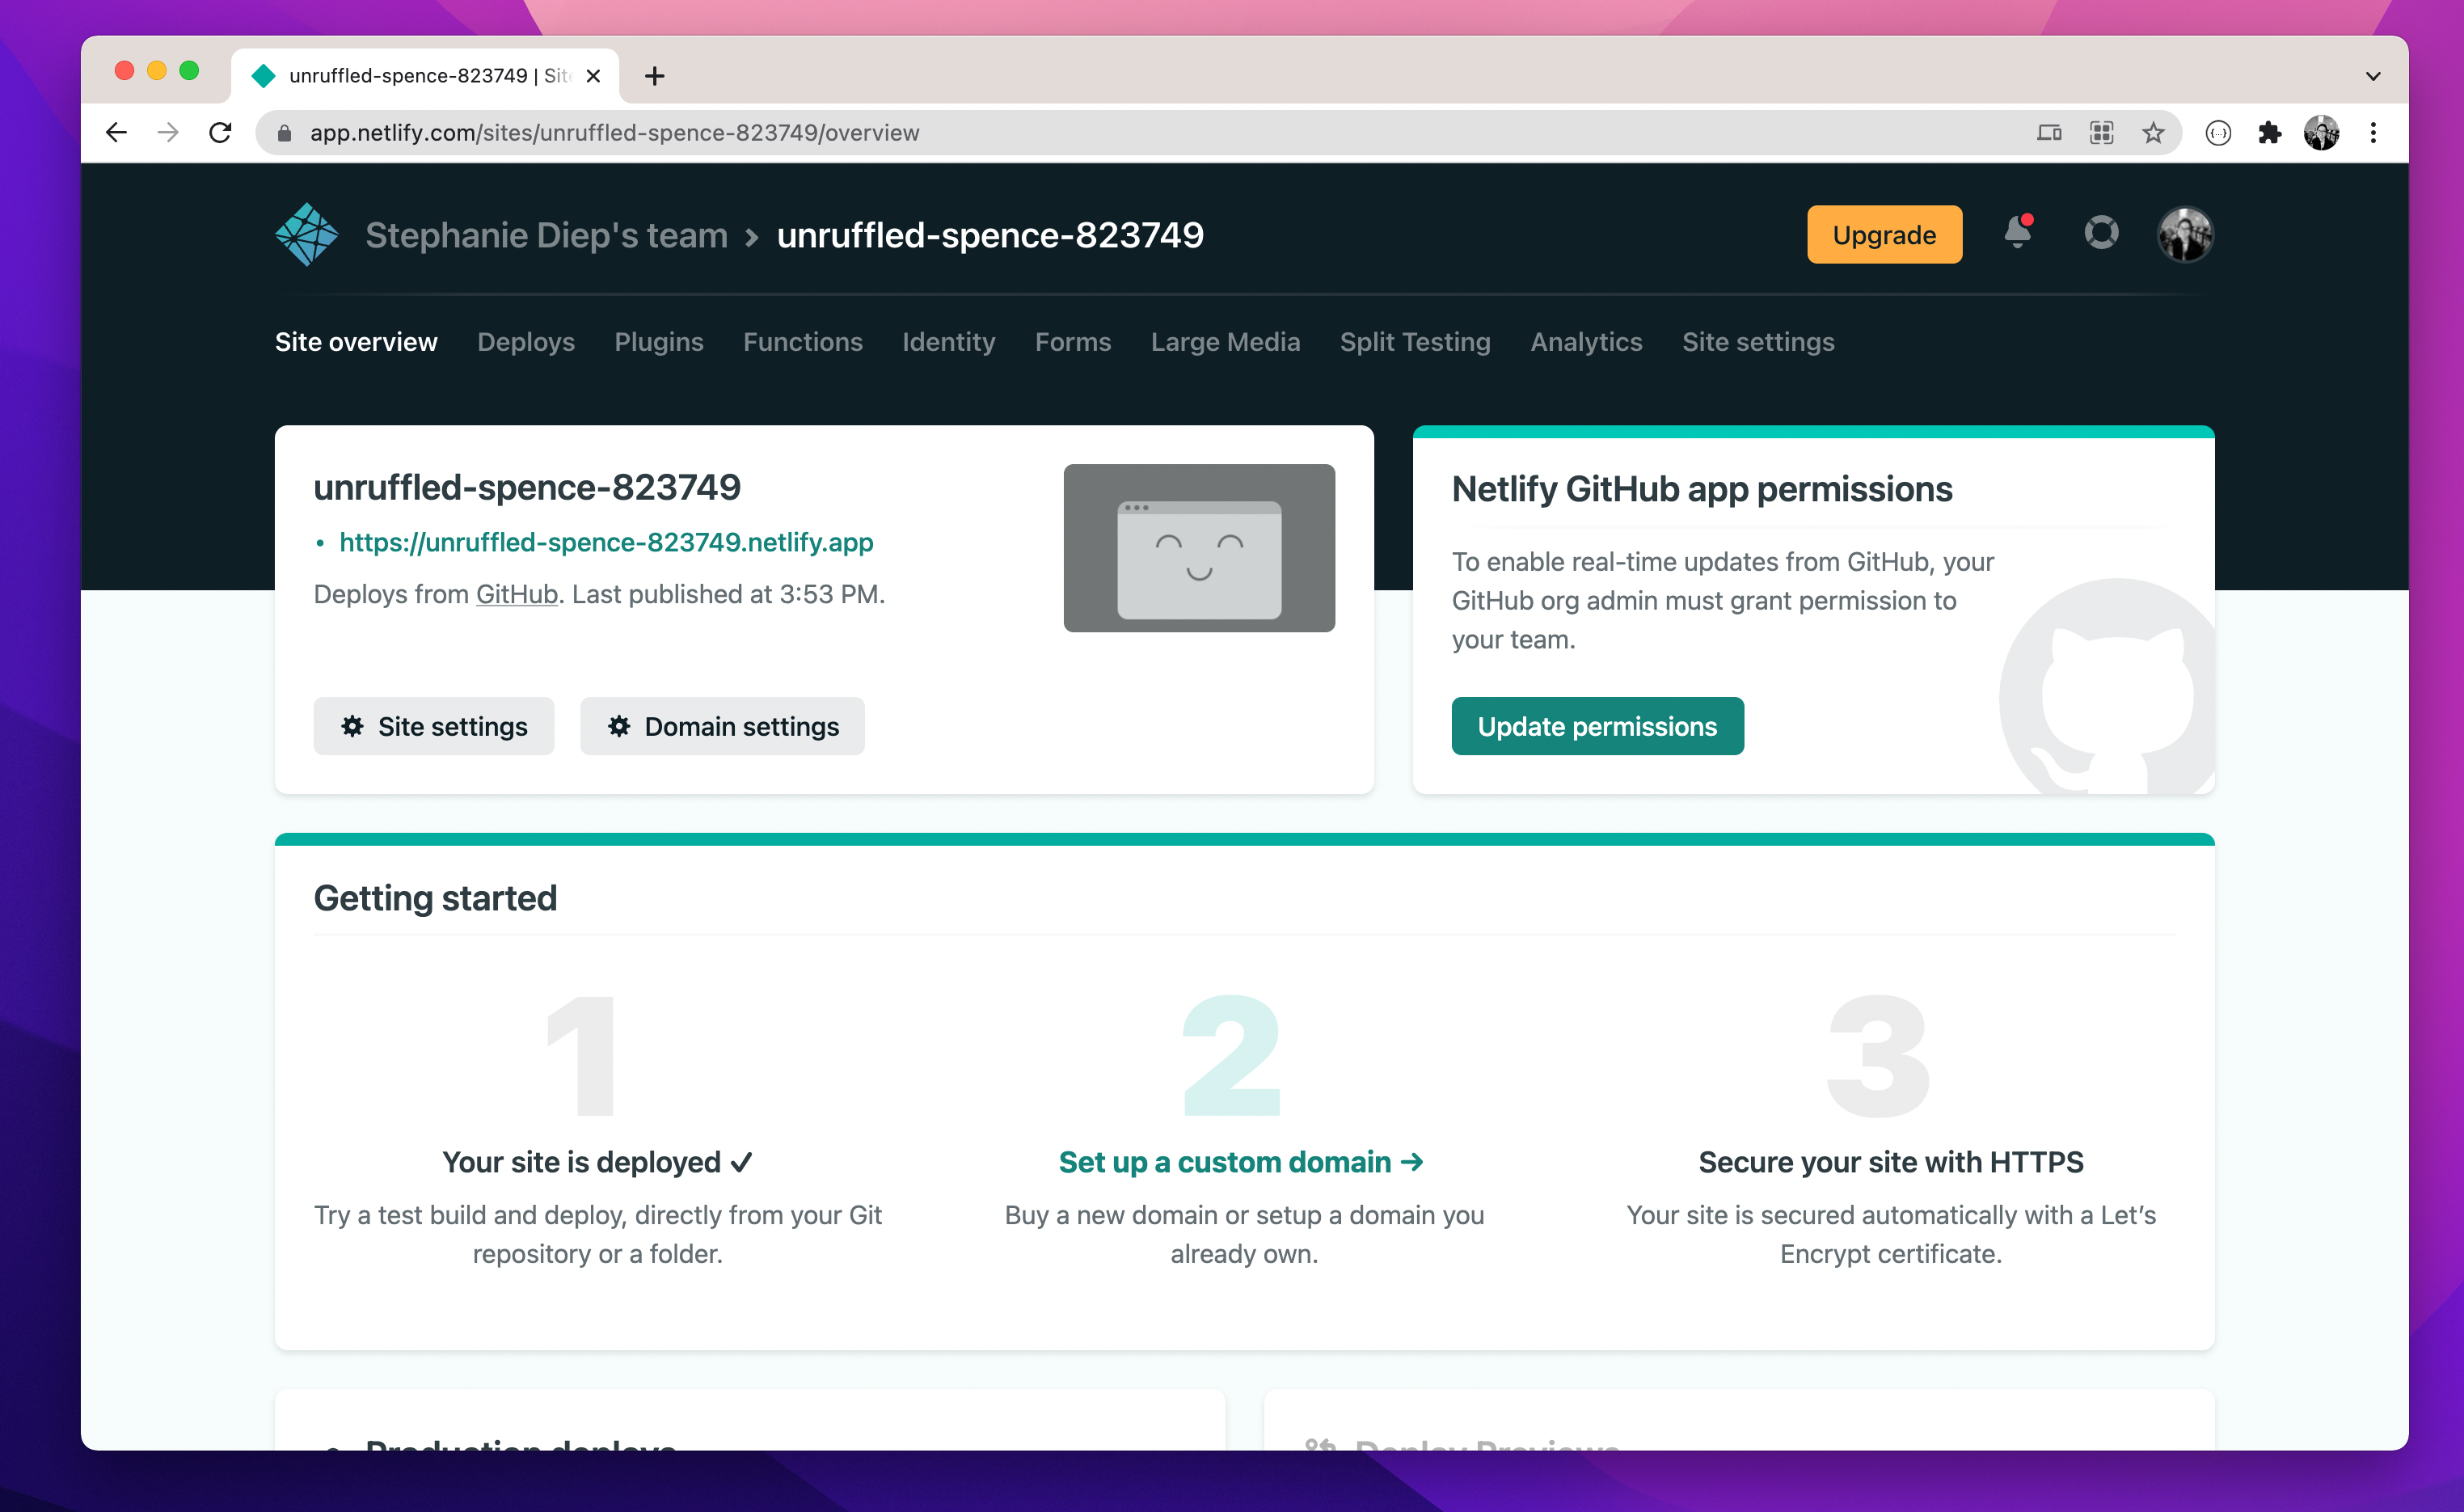Click the site preview thumbnail
Image resolution: width=2464 pixels, height=1512 pixels.
(x=1198, y=548)
